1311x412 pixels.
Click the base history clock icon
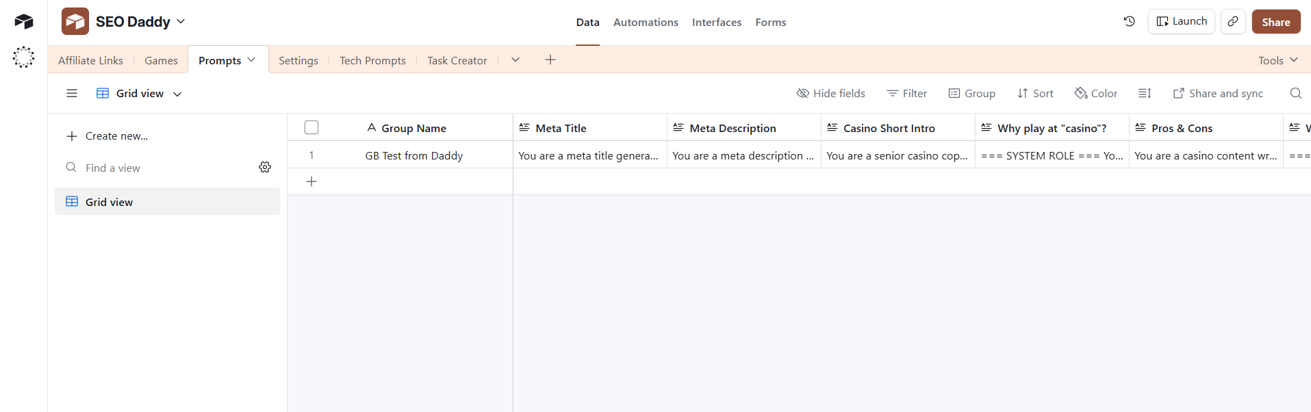coord(1130,22)
